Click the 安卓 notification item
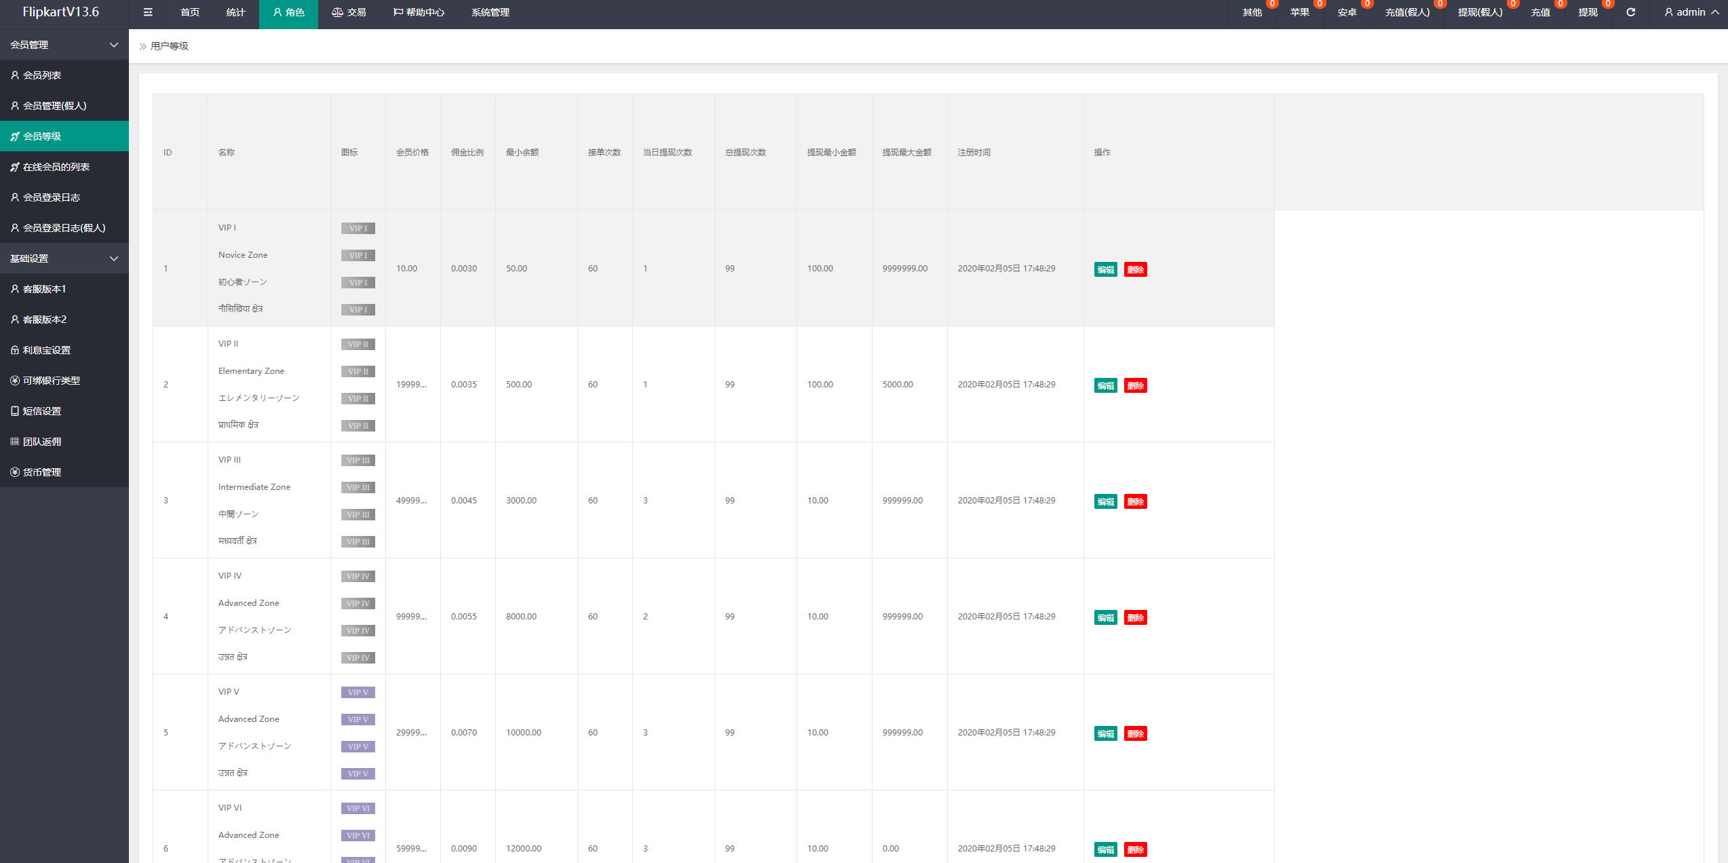Screen dimensions: 1728x863 pyautogui.click(x=1347, y=12)
